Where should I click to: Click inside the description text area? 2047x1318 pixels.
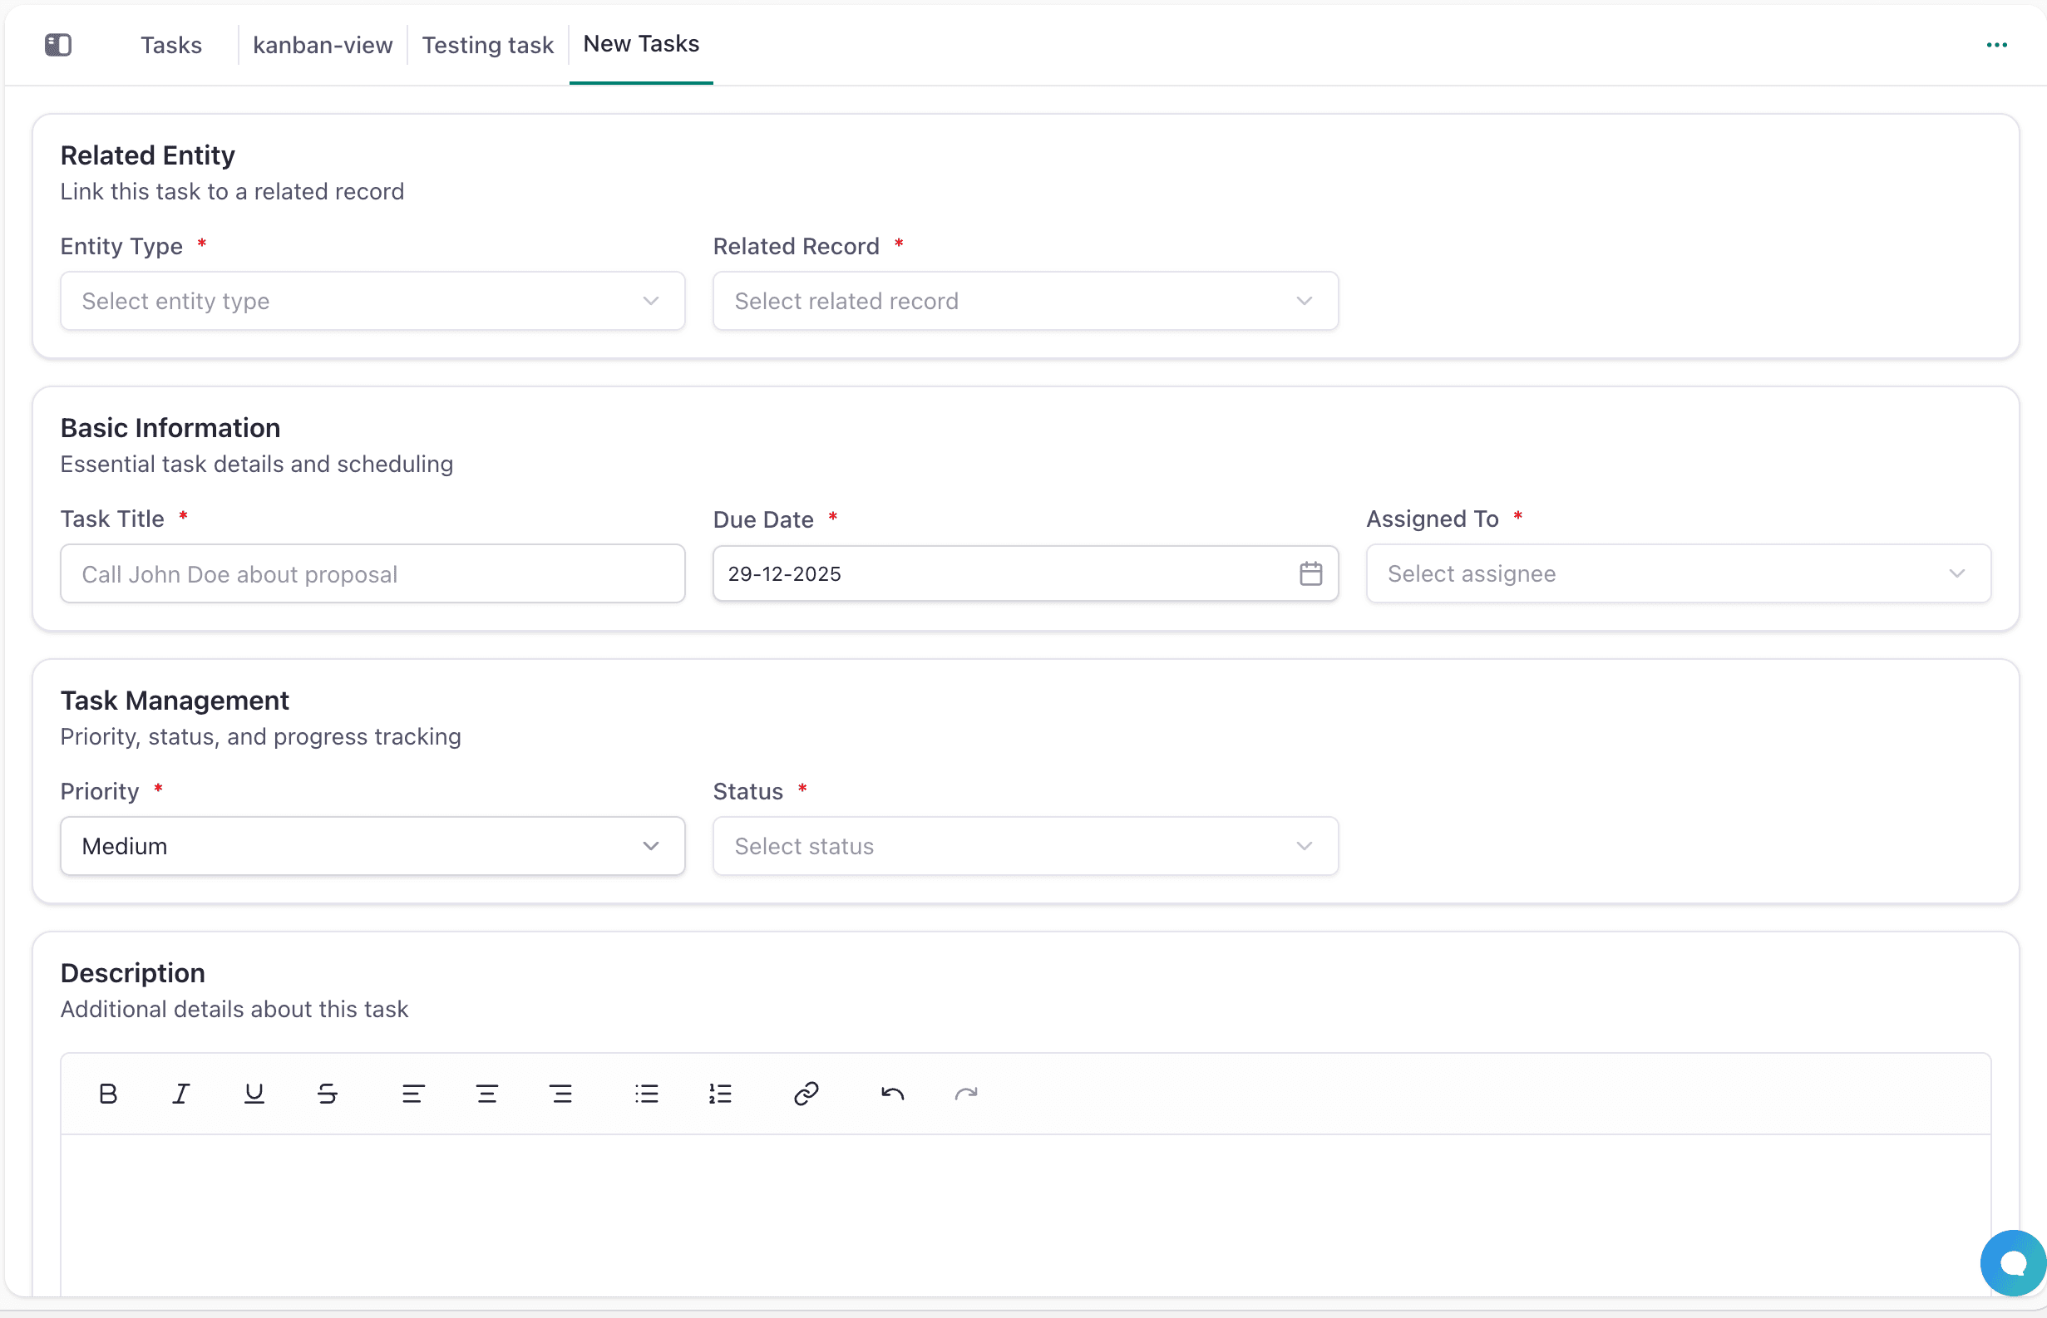tap(1025, 1214)
